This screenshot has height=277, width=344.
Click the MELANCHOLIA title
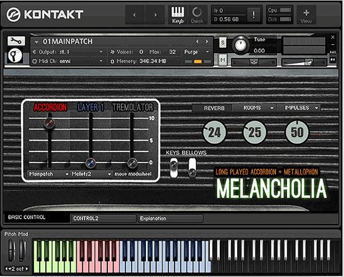point(272,189)
